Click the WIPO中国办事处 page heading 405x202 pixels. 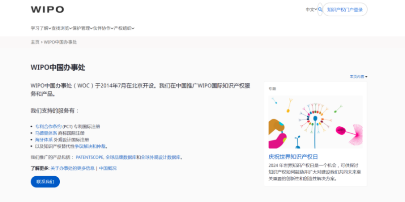pyautogui.click(x=58, y=68)
